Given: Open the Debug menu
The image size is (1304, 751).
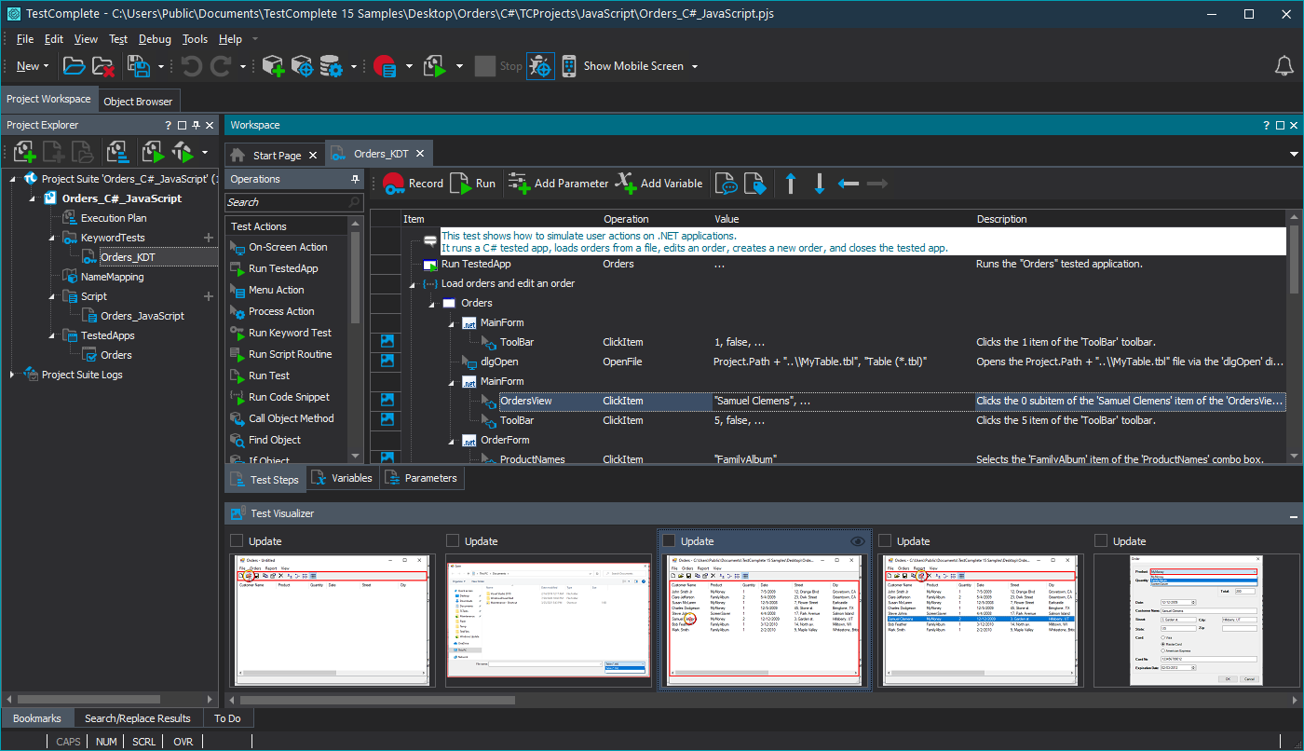Looking at the screenshot, I should coord(155,39).
